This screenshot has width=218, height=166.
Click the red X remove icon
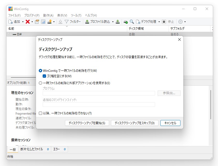28,22
